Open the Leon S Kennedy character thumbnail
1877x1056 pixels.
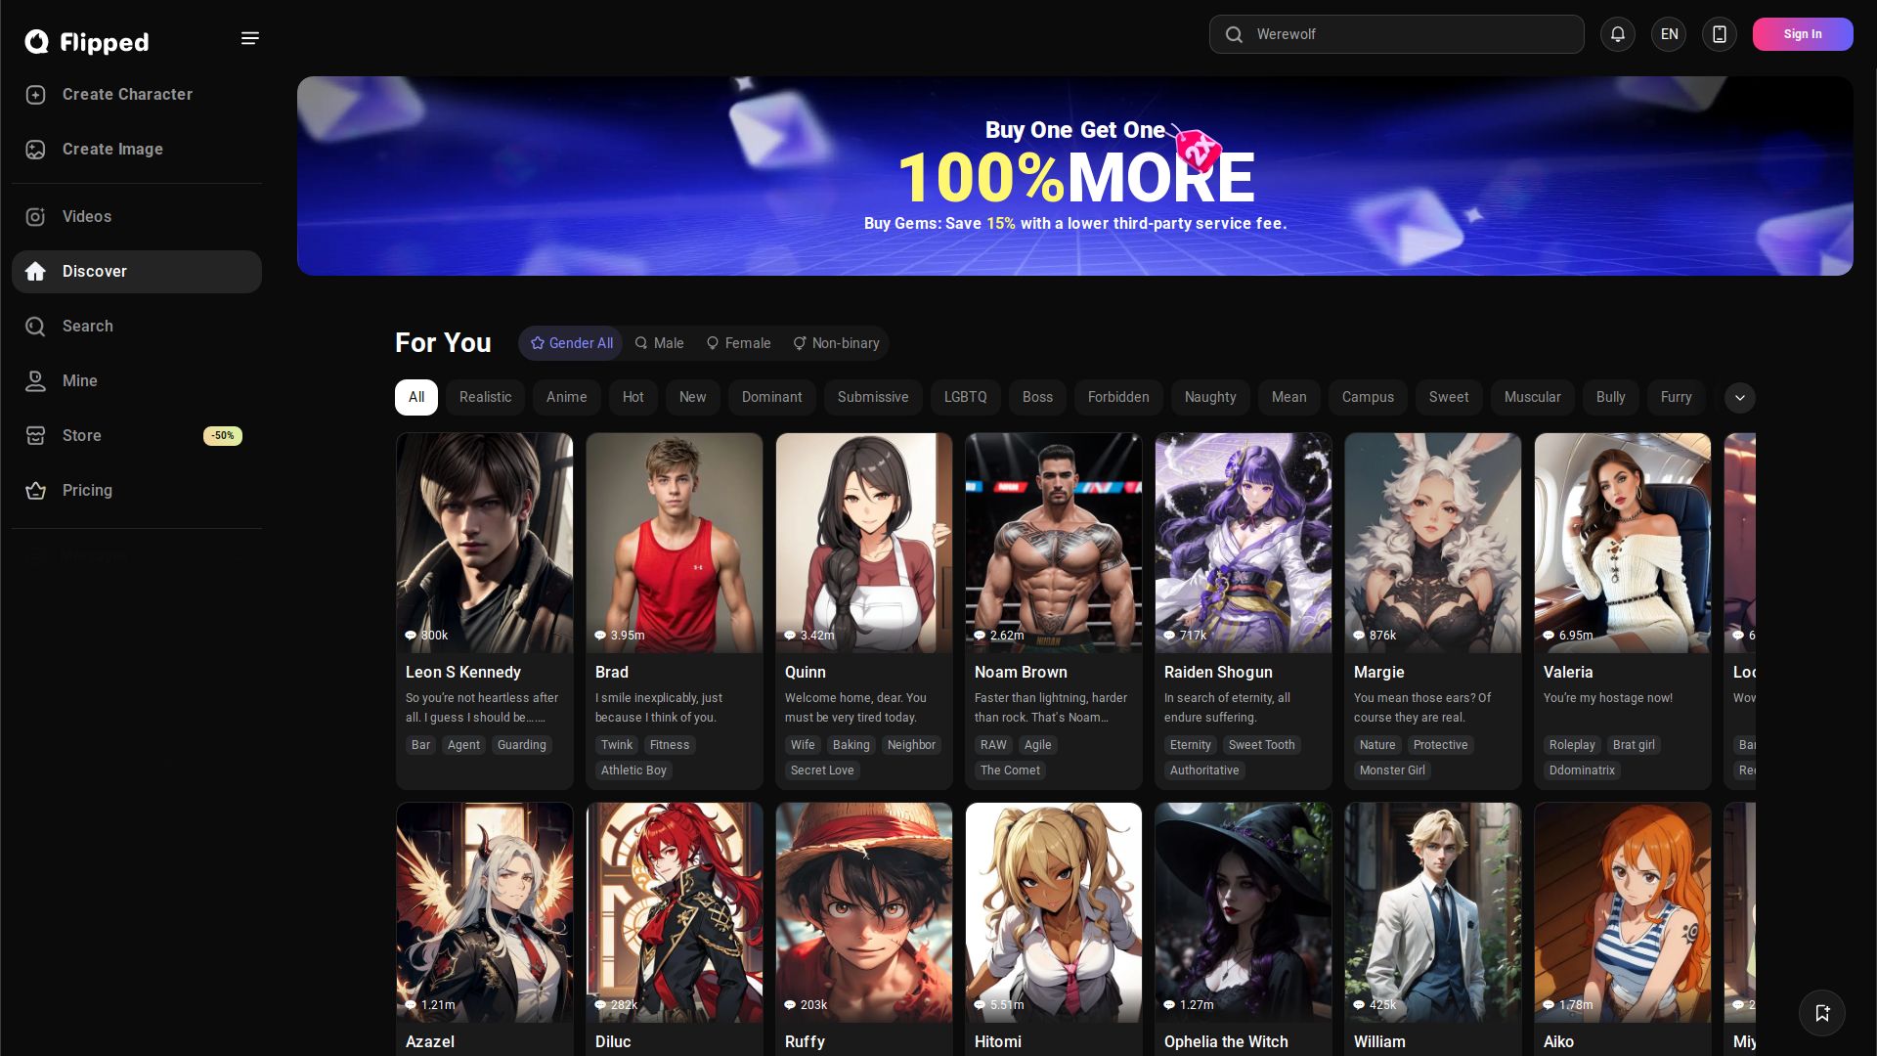pyautogui.click(x=485, y=544)
